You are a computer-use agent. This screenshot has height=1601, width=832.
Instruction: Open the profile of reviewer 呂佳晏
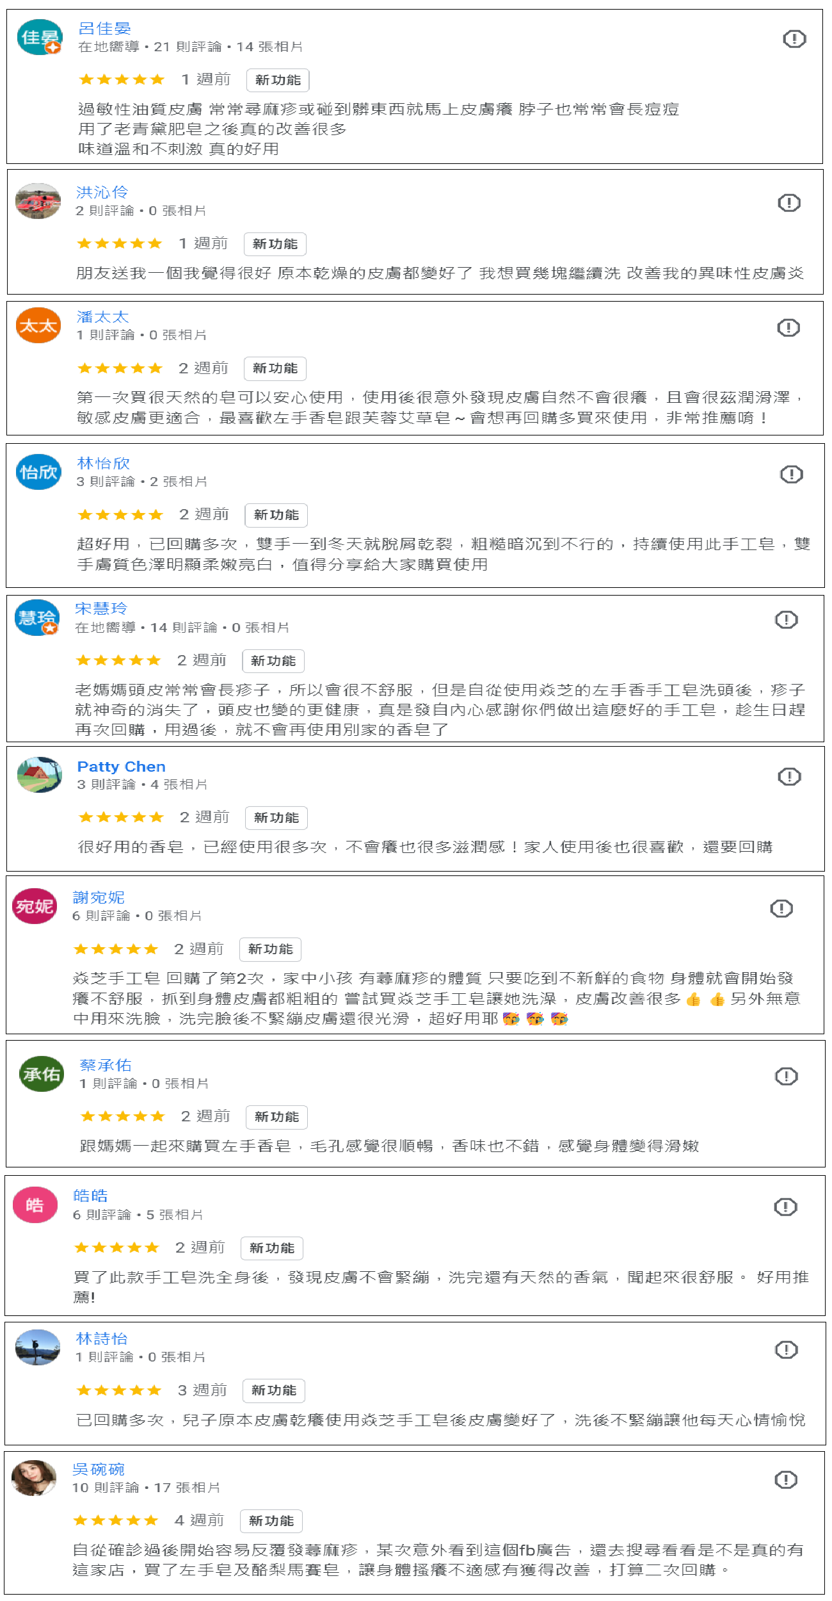tap(105, 29)
